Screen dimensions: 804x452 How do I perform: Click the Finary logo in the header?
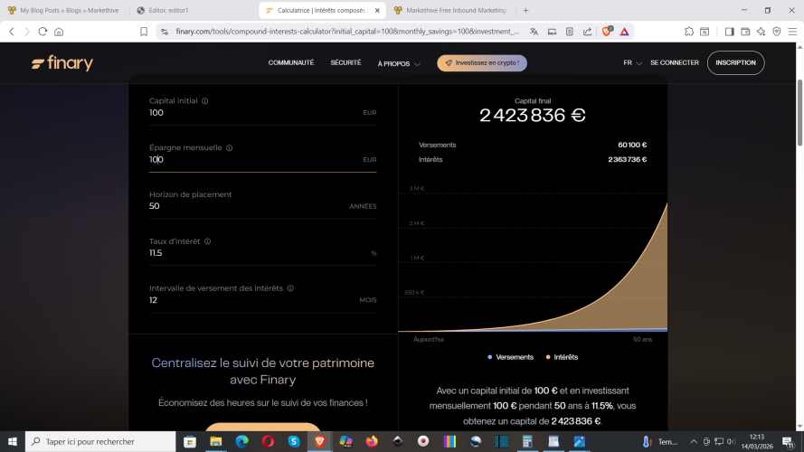62,64
